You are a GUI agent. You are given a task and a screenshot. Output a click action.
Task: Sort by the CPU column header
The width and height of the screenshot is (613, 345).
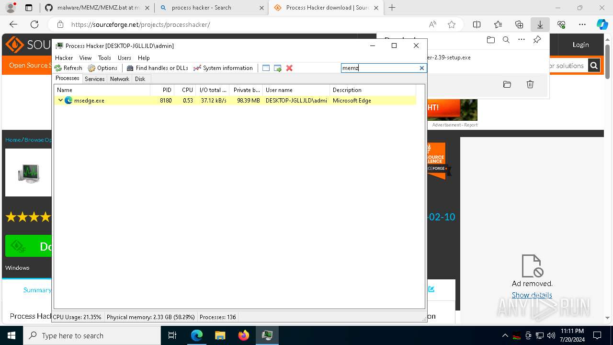coord(185,90)
